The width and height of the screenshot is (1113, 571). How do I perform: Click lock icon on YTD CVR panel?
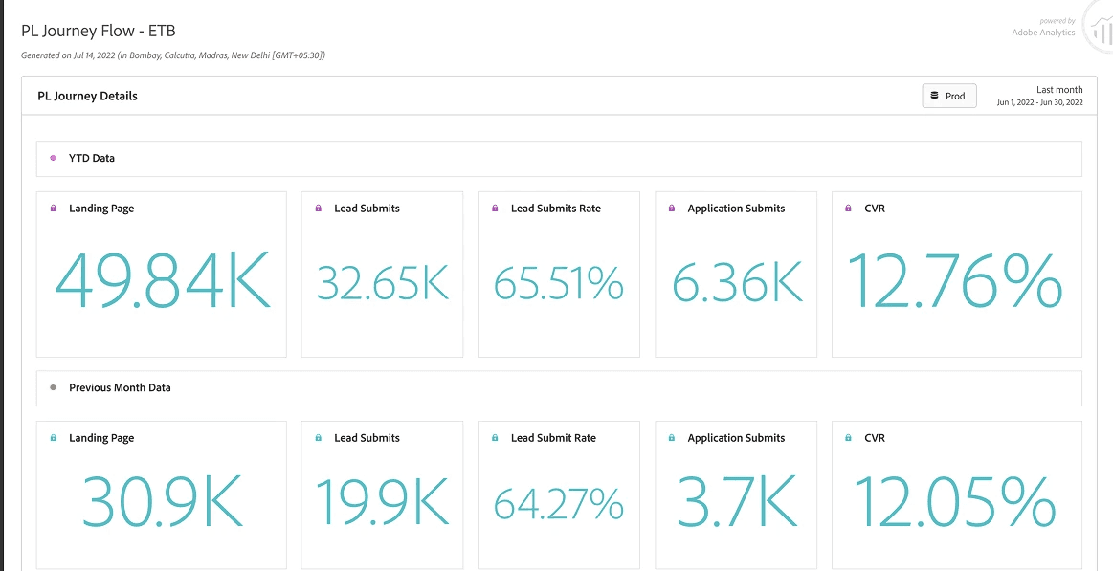click(848, 209)
